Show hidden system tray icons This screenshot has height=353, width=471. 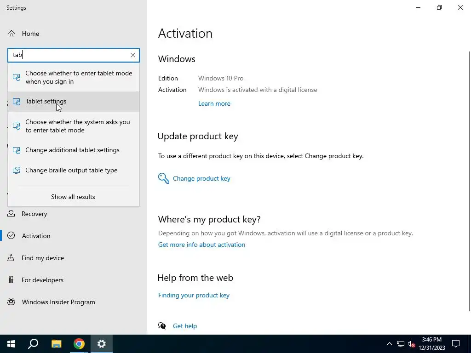click(x=389, y=344)
